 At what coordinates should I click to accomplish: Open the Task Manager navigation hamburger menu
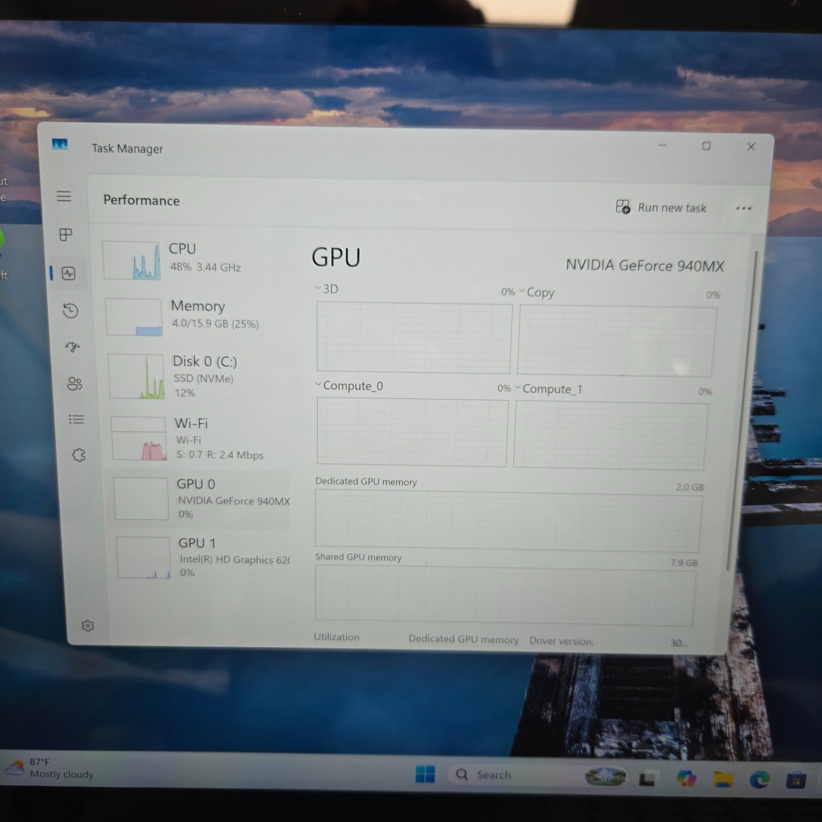click(x=64, y=196)
